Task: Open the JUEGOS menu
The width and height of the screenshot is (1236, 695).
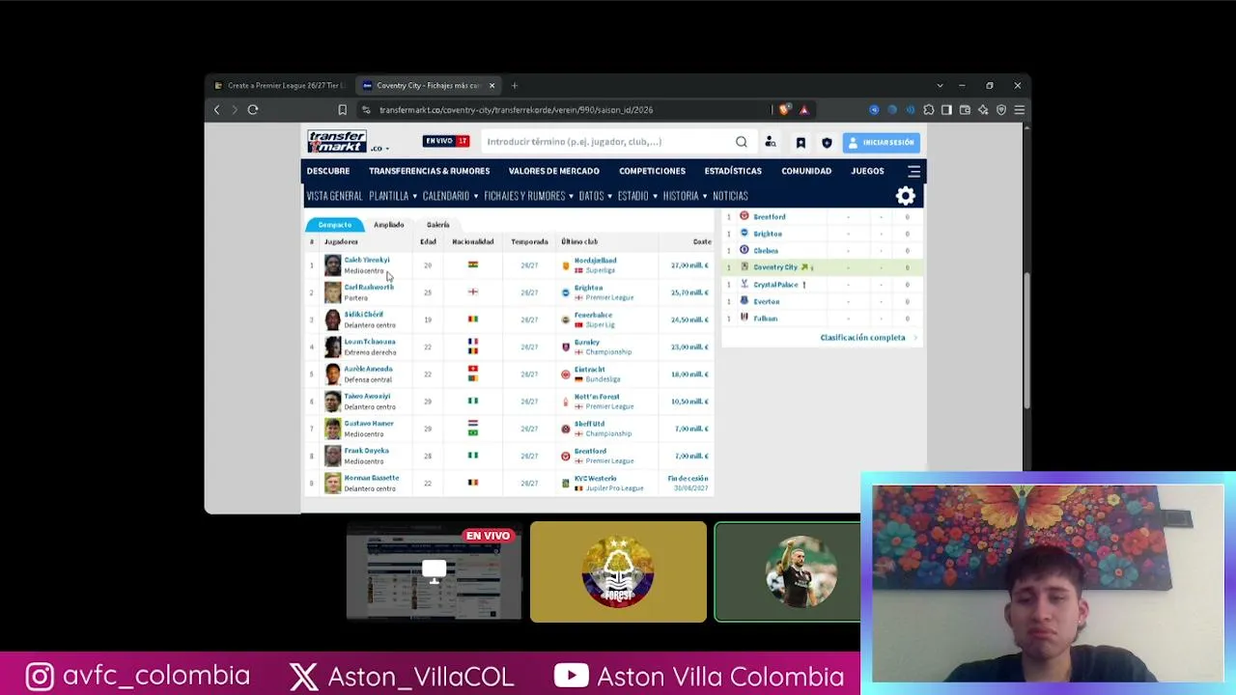Action: click(867, 171)
